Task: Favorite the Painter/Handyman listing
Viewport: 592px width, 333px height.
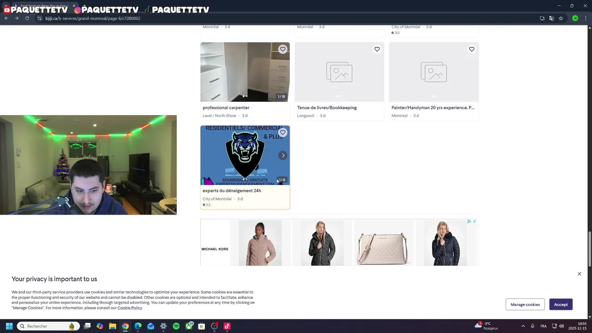Action: (471, 49)
